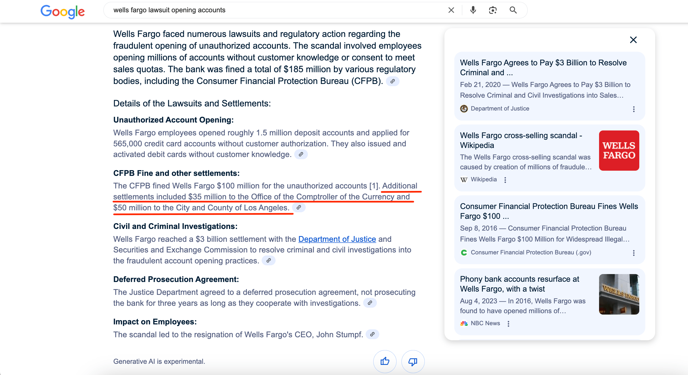Screen dimensions: 688x375
Task: Click the Details of the Lawsuits and Settlements heading
Action: tap(192, 103)
